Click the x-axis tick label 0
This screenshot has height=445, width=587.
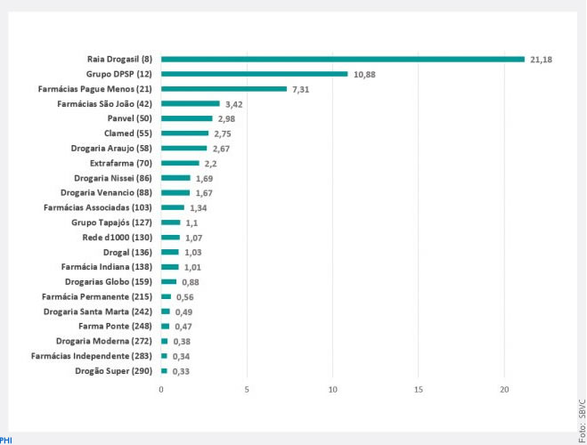161,390
